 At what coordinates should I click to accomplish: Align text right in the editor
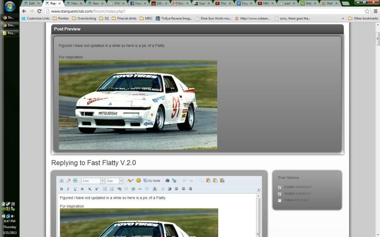[x=190, y=189]
